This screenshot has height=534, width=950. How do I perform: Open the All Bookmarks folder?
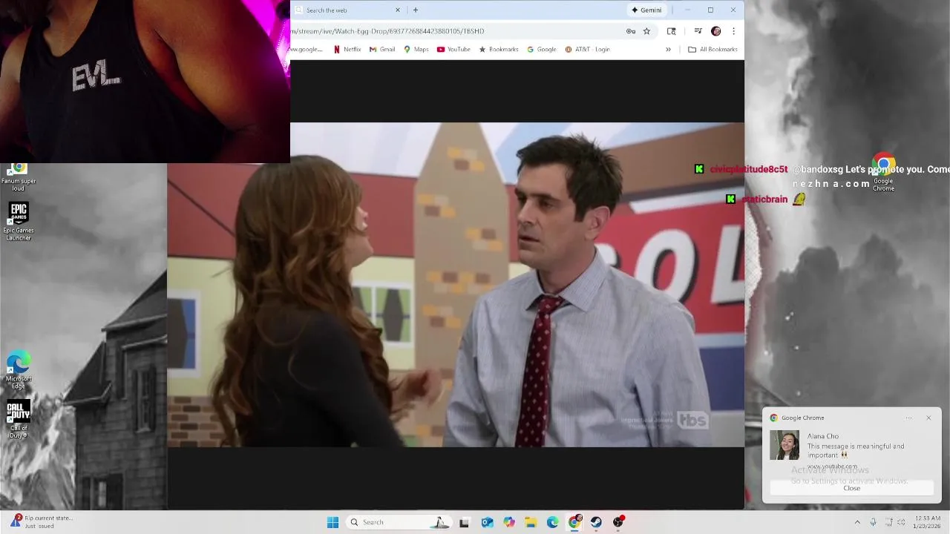(x=712, y=50)
